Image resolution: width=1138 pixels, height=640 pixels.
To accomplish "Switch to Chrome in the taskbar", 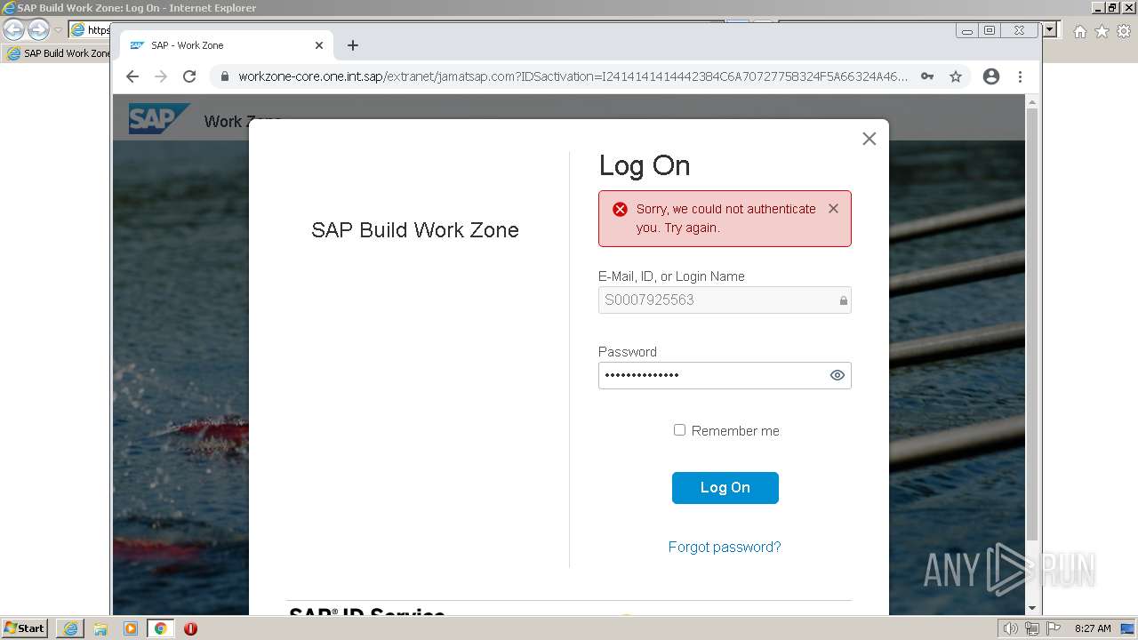I will tap(161, 628).
